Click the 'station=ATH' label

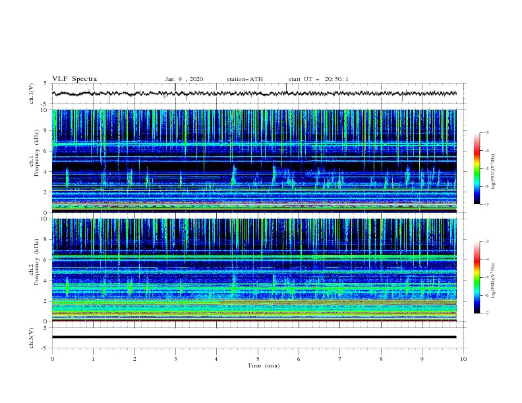point(245,79)
